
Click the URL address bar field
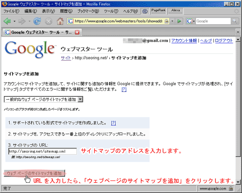click(x=119, y=21)
